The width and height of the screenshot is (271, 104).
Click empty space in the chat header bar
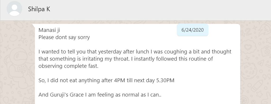point(156,9)
